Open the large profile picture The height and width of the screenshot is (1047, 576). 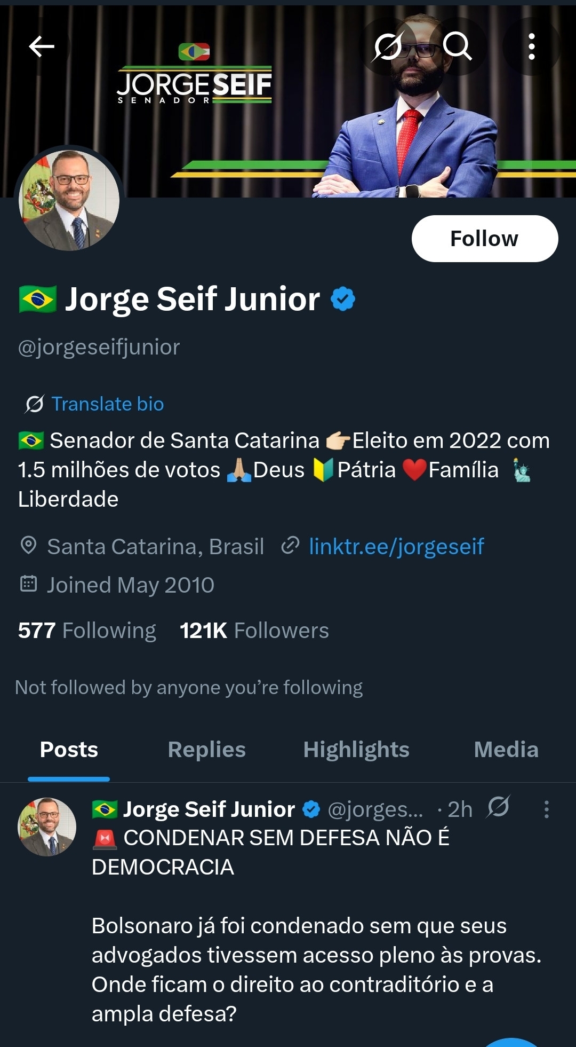point(69,200)
